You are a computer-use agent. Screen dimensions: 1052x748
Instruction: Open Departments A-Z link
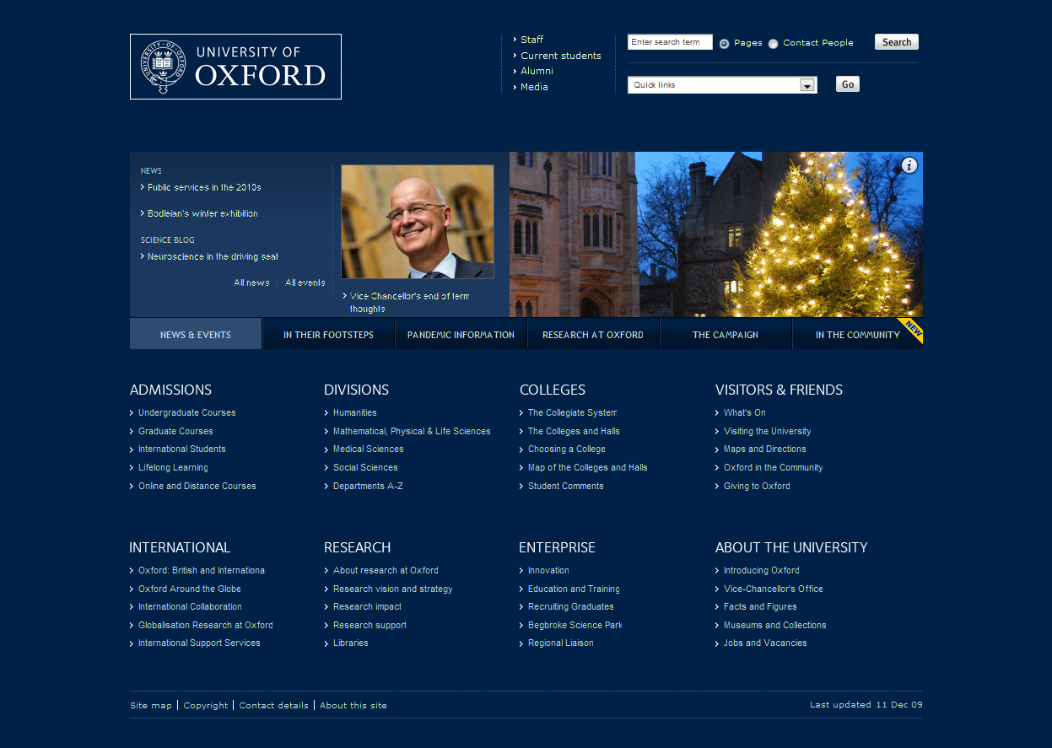[x=368, y=486]
